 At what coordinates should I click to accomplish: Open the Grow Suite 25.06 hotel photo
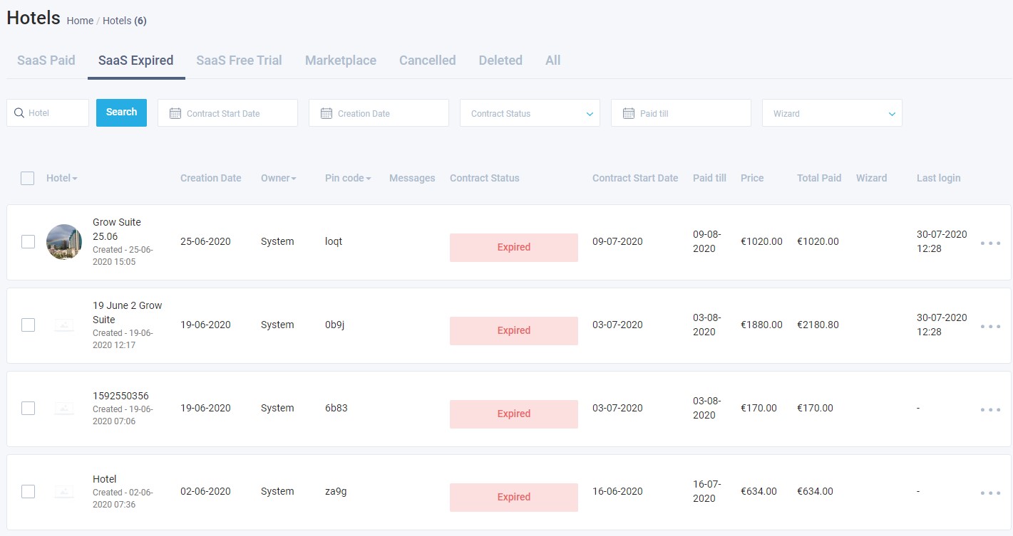64,242
